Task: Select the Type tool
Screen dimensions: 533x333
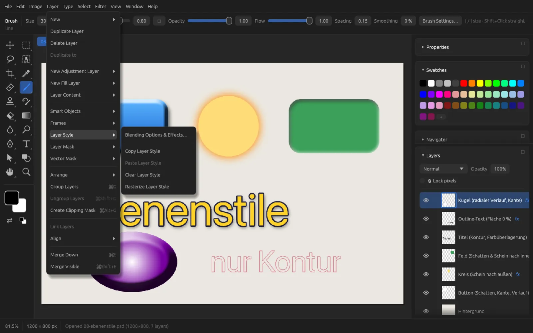Action: pos(26,144)
